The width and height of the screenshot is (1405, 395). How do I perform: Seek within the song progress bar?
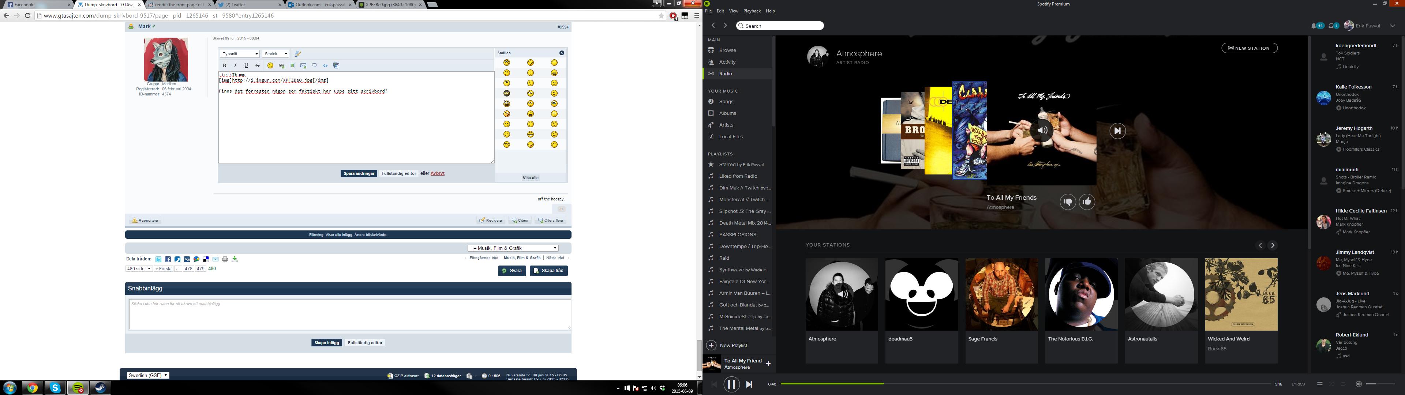pyautogui.click(x=1026, y=384)
